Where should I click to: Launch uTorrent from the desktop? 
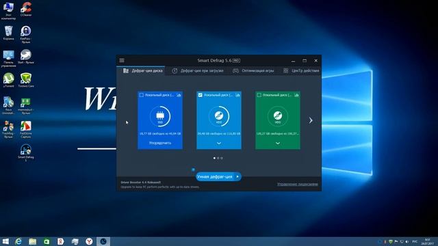[8, 81]
